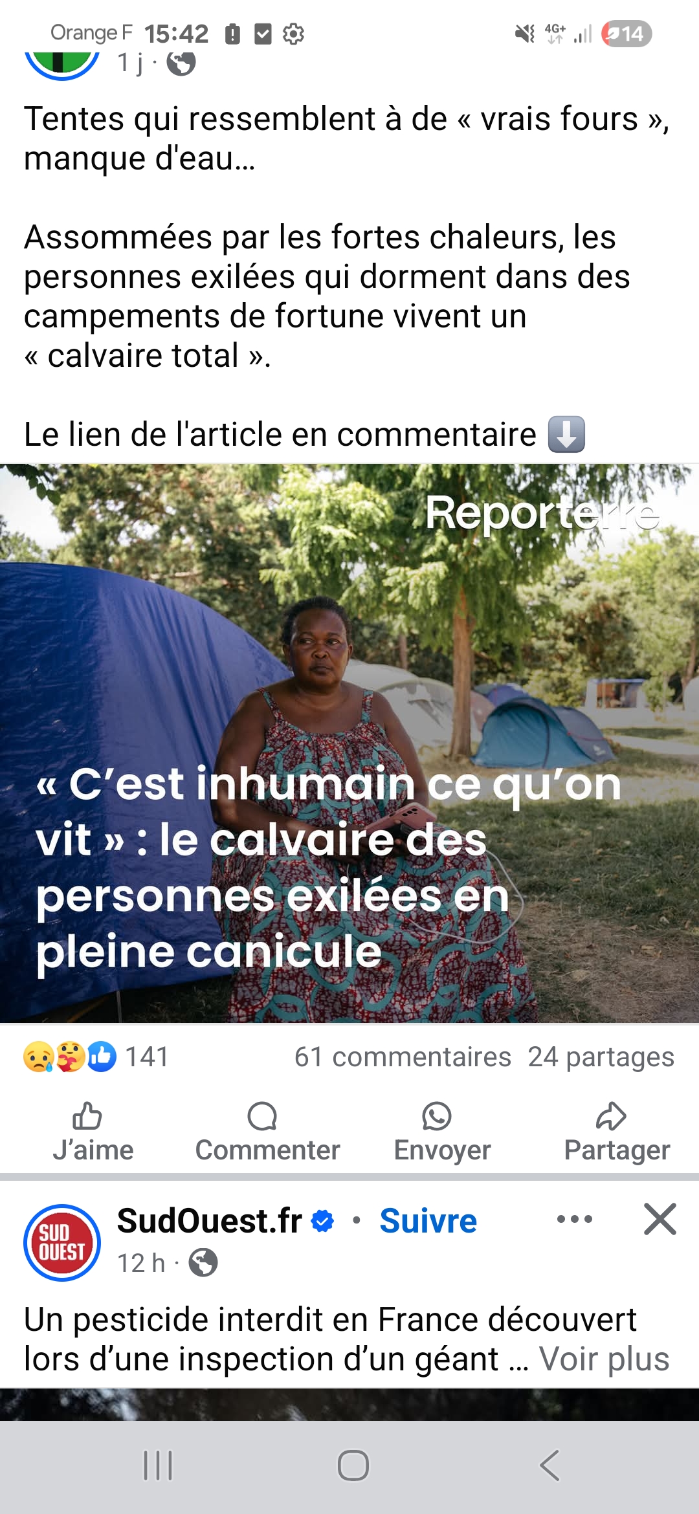This screenshot has height=1514, width=699.
Task: Open recent apps navigation button
Action: [x=158, y=1465]
